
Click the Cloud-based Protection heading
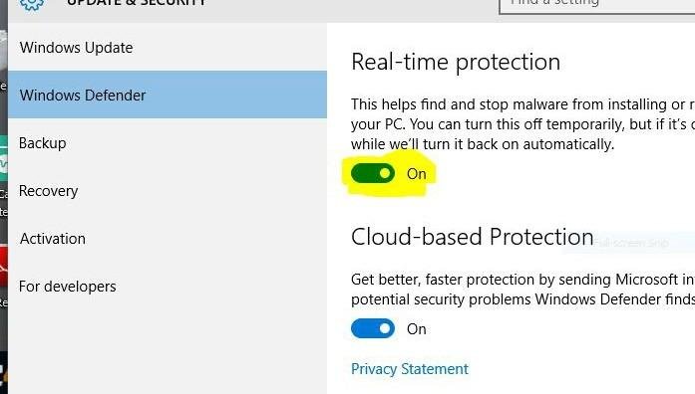coord(472,237)
